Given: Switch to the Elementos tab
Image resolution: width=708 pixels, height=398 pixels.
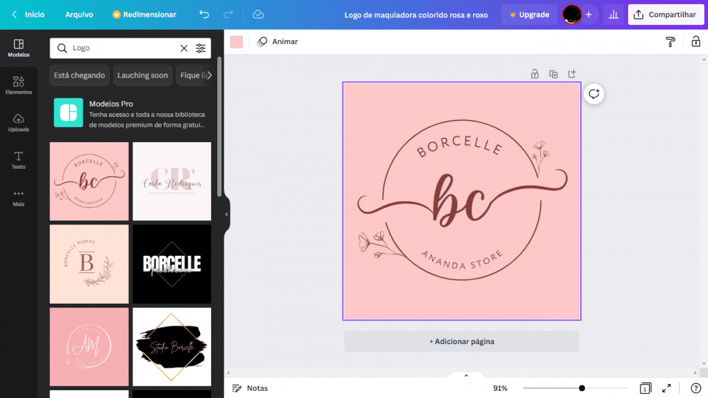Looking at the screenshot, I should [18, 85].
